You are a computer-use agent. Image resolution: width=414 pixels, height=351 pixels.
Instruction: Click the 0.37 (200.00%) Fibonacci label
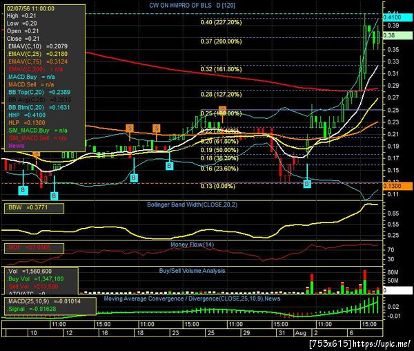click(x=221, y=41)
